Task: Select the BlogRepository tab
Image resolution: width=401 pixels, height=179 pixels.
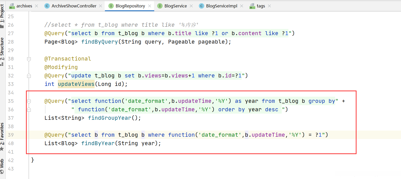Action: 130,6
